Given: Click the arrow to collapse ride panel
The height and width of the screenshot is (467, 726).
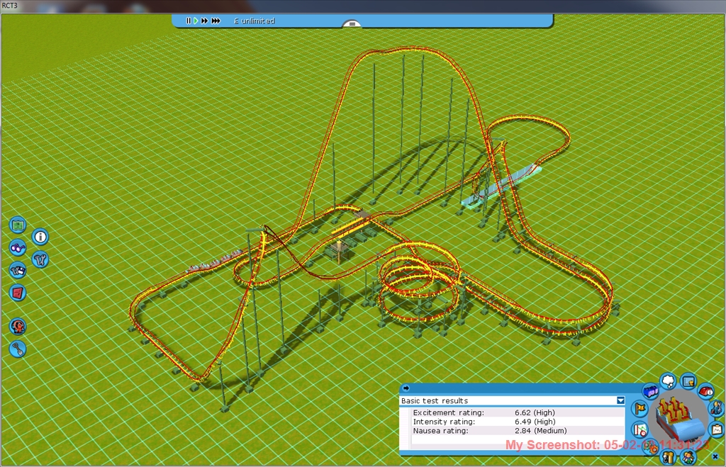Looking at the screenshot, I should 406,388.
